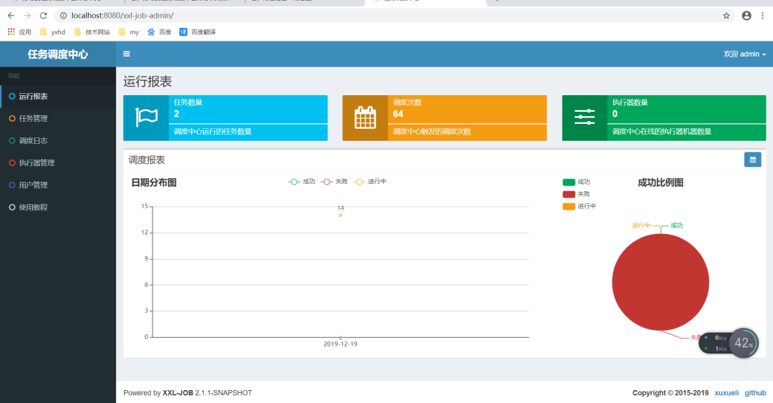This screenshot has height=403, width=773.
Task: Click the 任务数量 value 2
Action: 177,114
